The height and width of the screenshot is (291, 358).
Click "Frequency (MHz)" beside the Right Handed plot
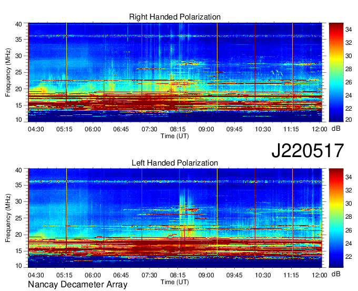[8, 72]
